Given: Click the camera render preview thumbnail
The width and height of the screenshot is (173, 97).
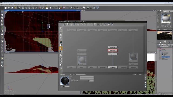Looking at the screenshot, I should (165, 35).
